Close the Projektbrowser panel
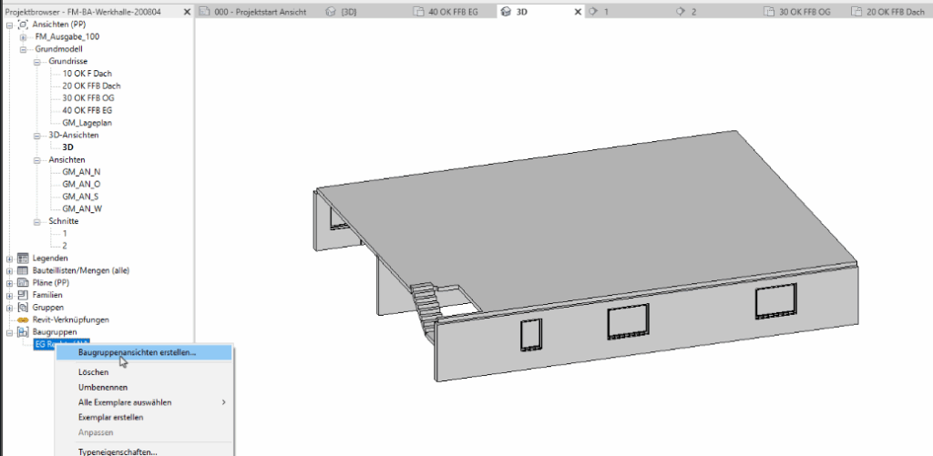The width and height of the screenshot is (933, 456). (x=187, y=12)
